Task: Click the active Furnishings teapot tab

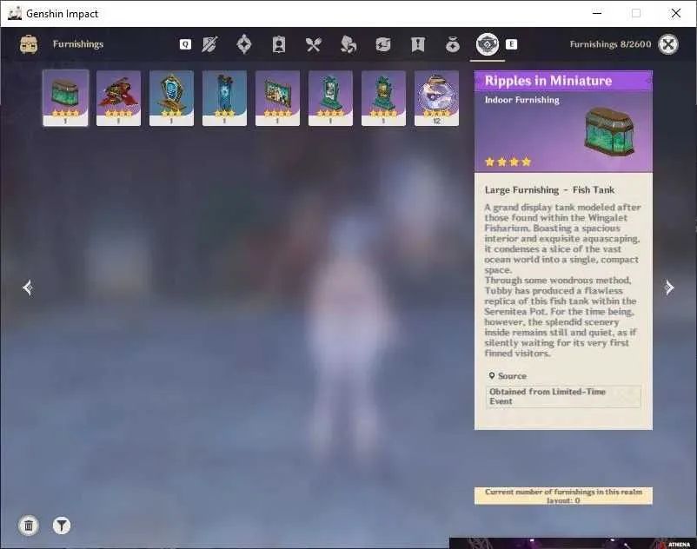Action: click(488, 44)
